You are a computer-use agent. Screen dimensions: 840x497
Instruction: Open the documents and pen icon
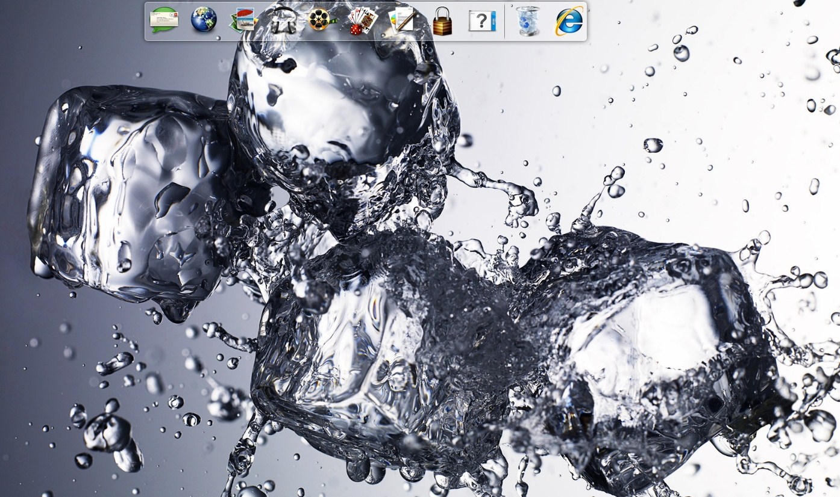403,20
